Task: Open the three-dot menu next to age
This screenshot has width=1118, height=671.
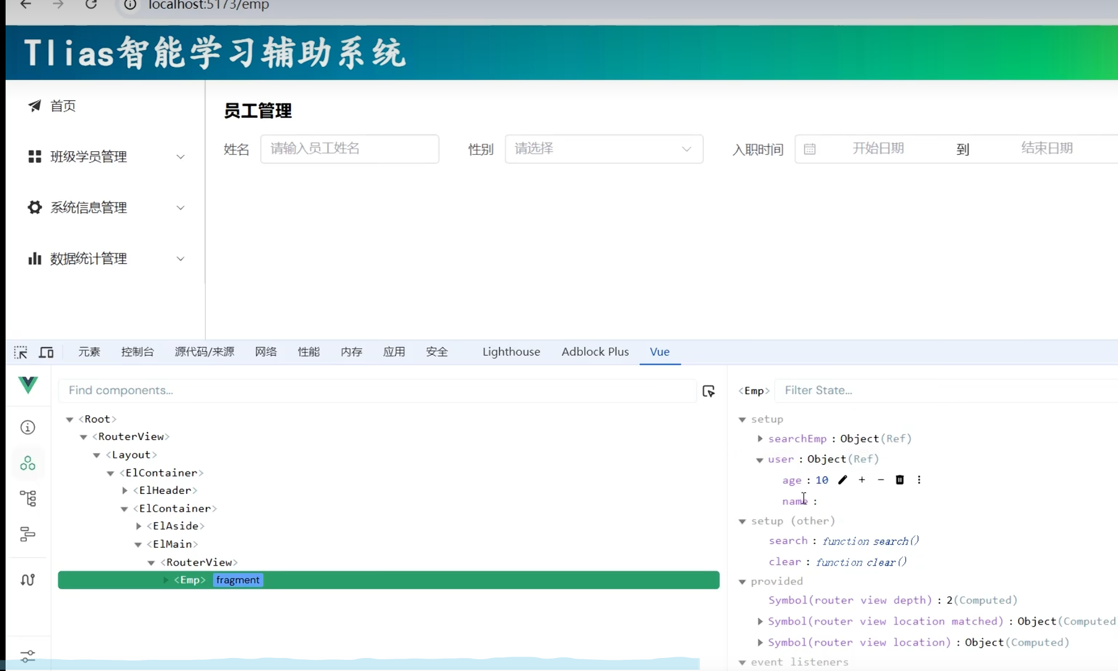Action: (919, 480)
